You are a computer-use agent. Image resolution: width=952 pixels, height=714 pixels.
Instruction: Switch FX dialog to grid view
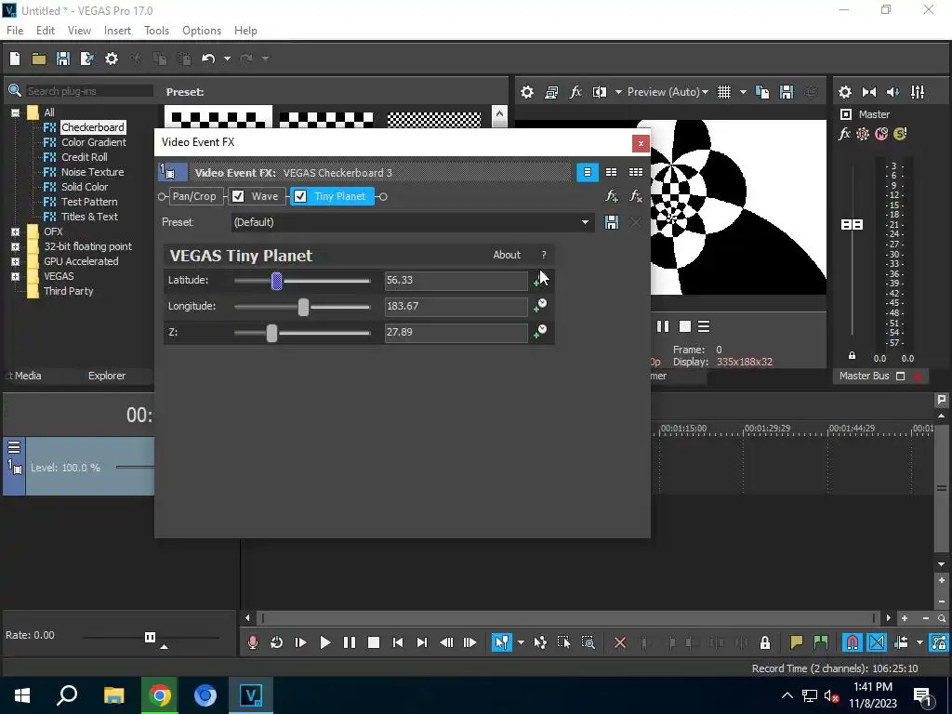636,172
